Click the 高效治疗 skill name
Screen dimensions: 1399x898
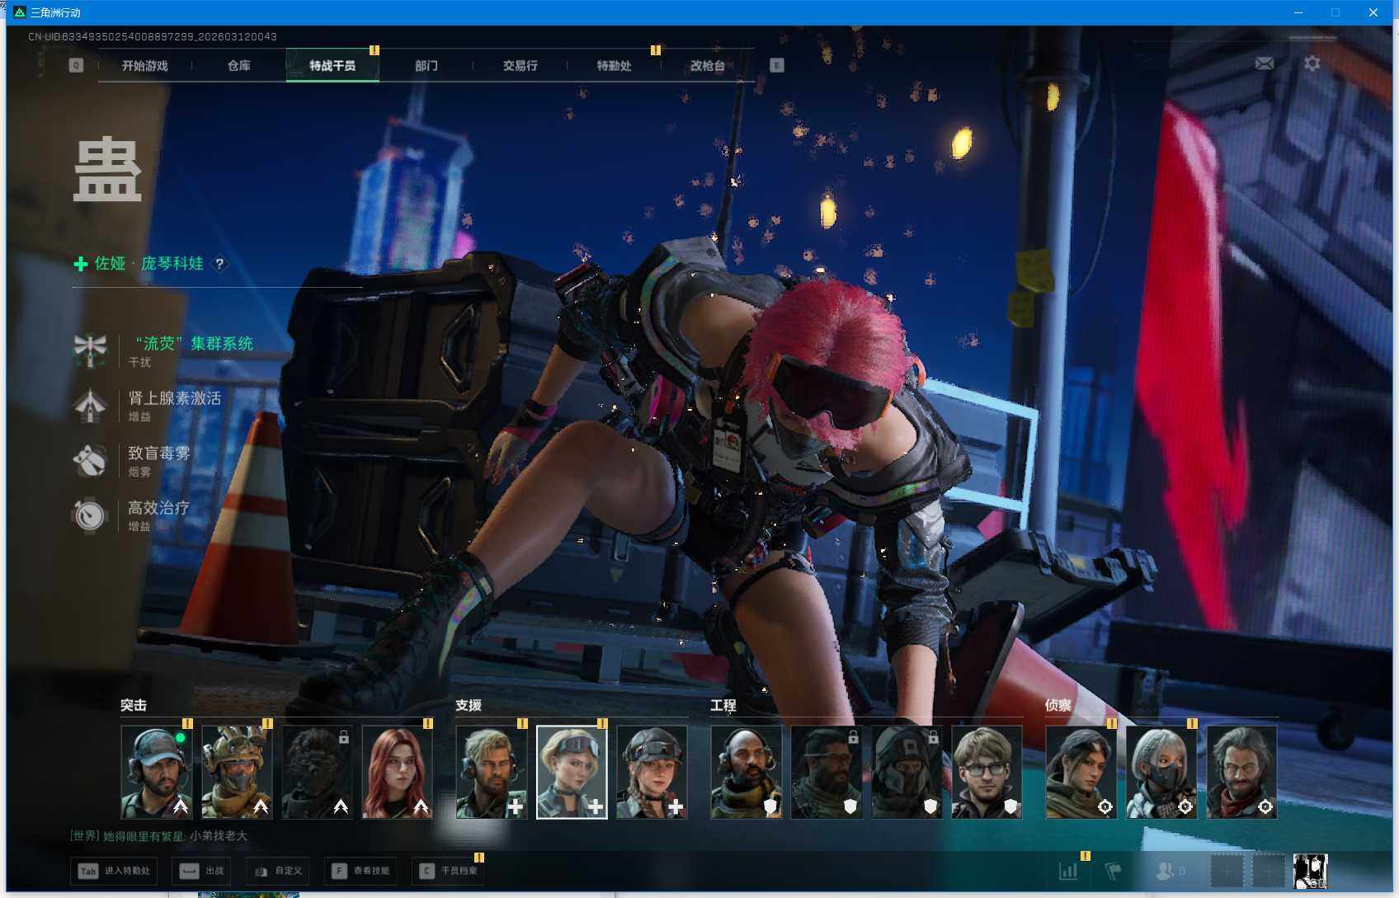click(158, 508)
